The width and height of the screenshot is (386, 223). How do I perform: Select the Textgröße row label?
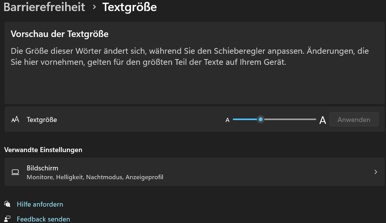(42, 120)
